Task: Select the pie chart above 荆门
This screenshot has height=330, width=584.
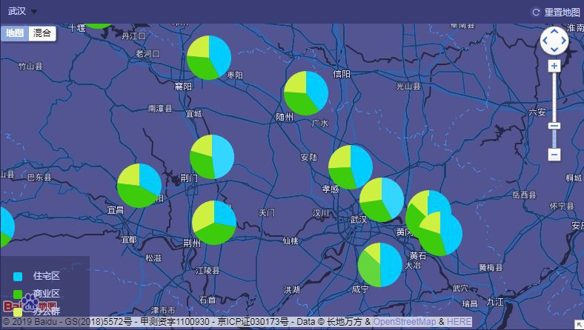Action: coord(212,157)
